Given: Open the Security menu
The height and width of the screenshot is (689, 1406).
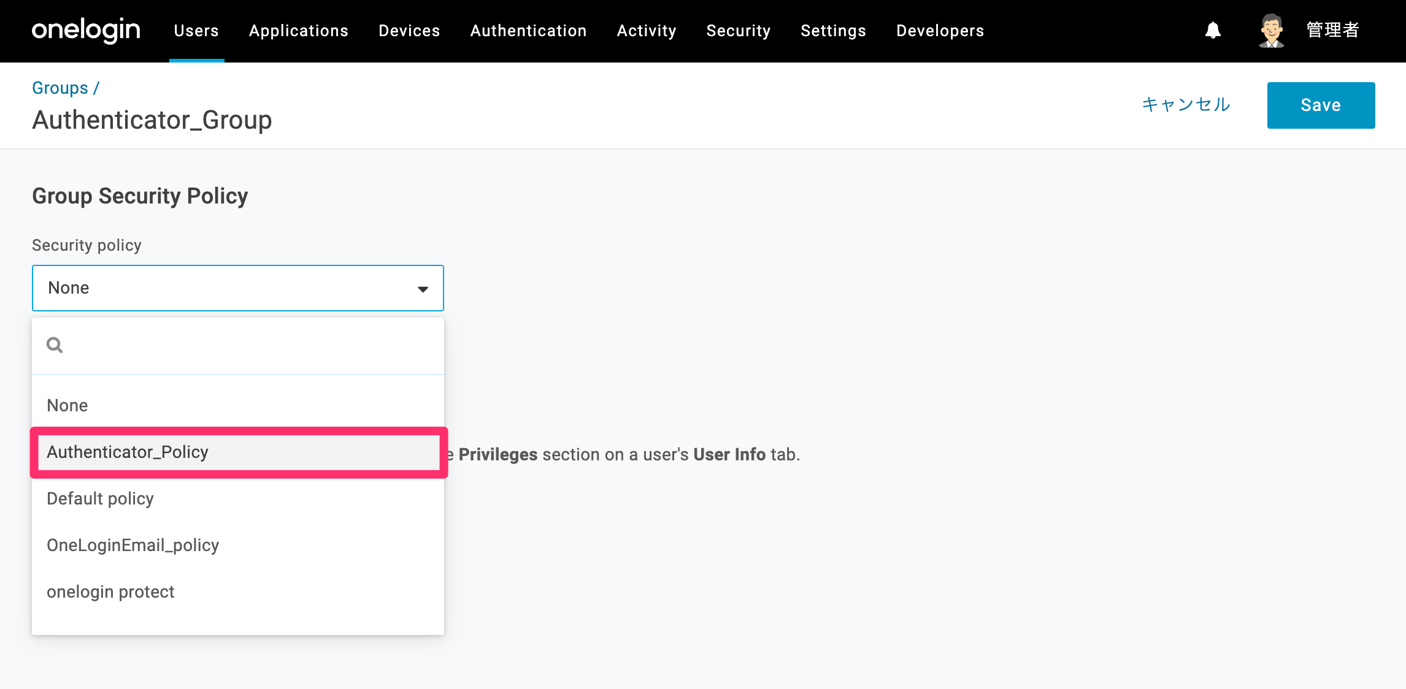Looking at the screenshot, I should pos(739,31).
